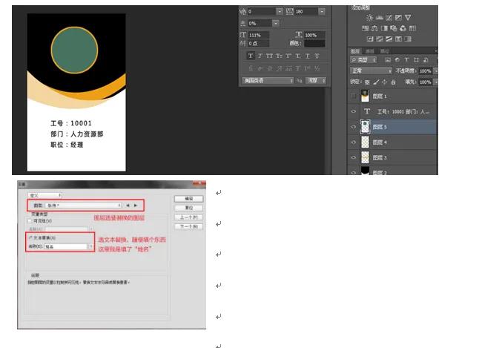
Task: Open the 美国英语 language dropdown
Action: 268,80
